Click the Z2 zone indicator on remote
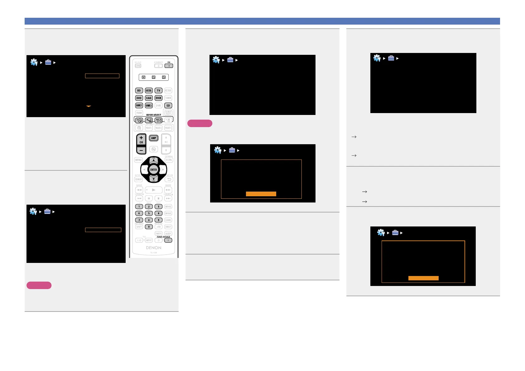Screen dimensions: 525x371 pos(153,77)
